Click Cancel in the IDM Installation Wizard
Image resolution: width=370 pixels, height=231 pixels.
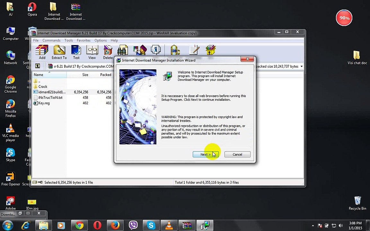pos(237,154)
